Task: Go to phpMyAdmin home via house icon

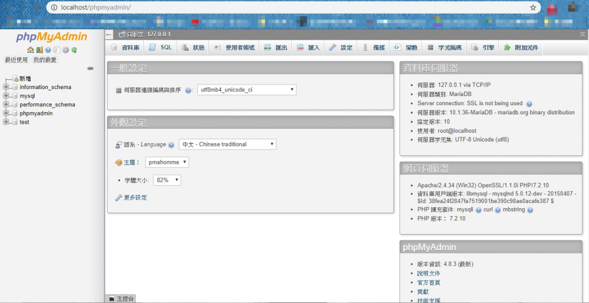Action: (30, 50)
